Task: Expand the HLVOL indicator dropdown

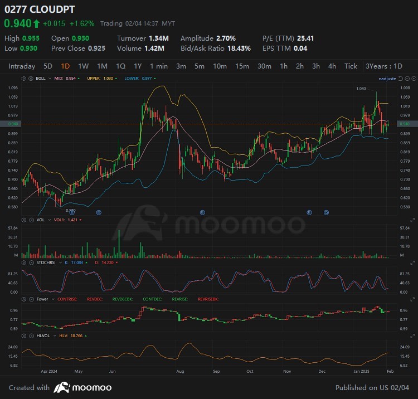Action: point(55,336)
